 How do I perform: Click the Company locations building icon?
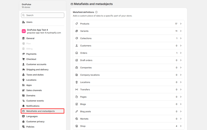coord(76,75)
